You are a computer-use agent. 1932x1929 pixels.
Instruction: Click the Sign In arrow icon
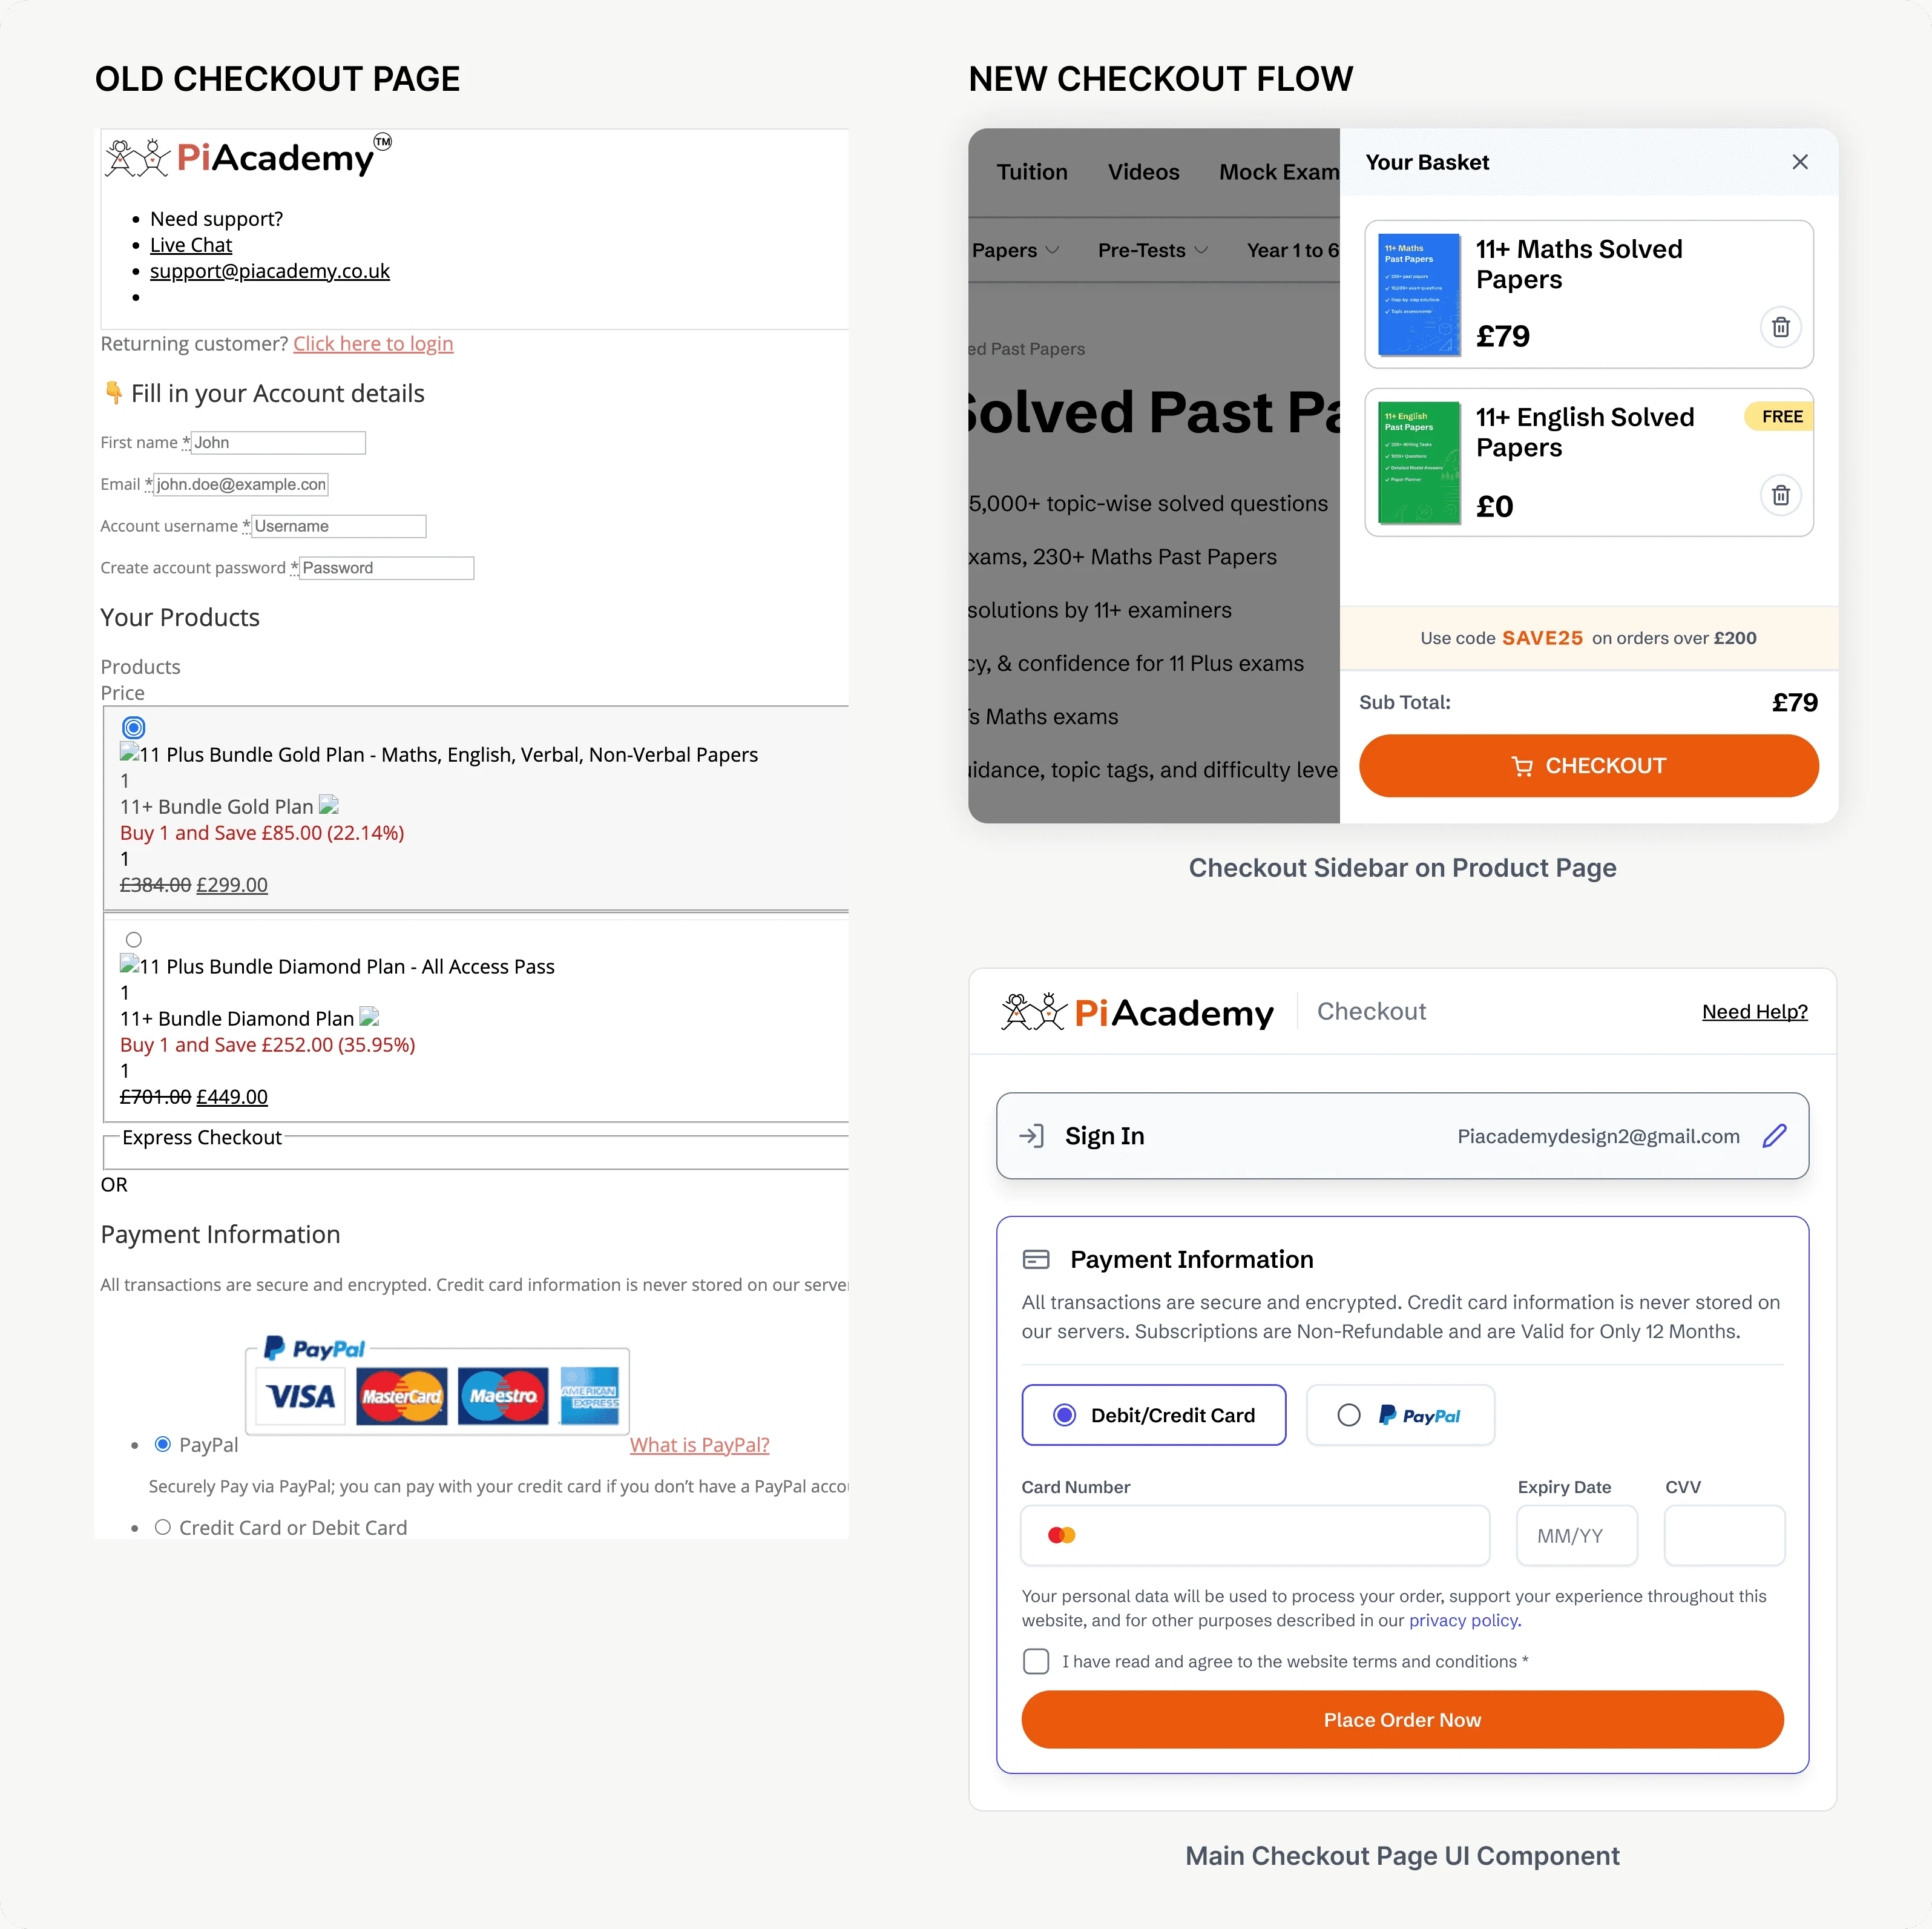1031,1136
